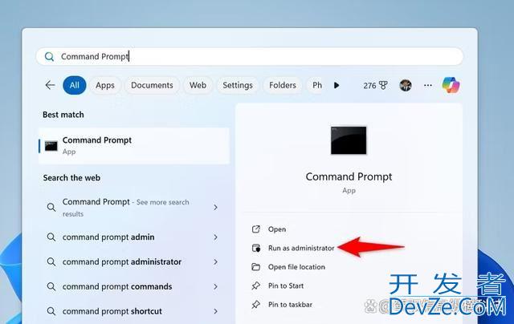This screenshot has height=324, width=514.
Task: Click the Command Prompt best match icon
Action: pos(51,146)
